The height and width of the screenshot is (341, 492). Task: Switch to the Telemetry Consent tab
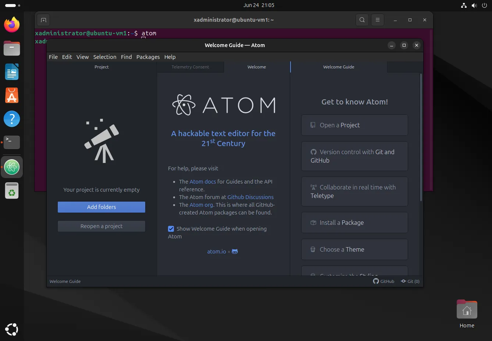tap(190, 67)
